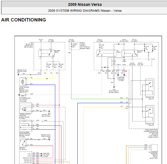
Task: Select the "A/C RELAY" label
Action: click(x=119, y=51)
